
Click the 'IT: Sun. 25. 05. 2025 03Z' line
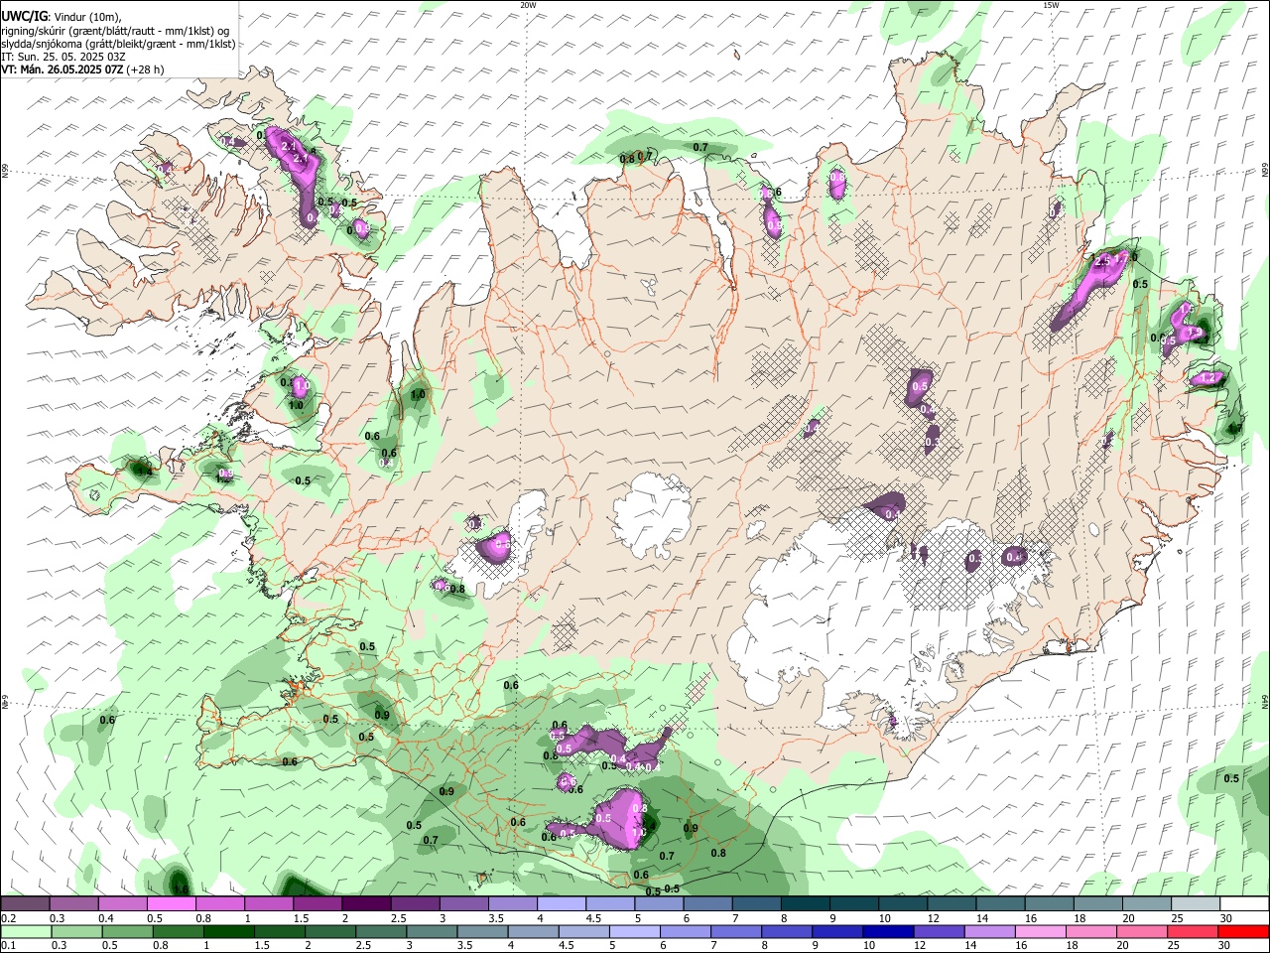[63, 57]
